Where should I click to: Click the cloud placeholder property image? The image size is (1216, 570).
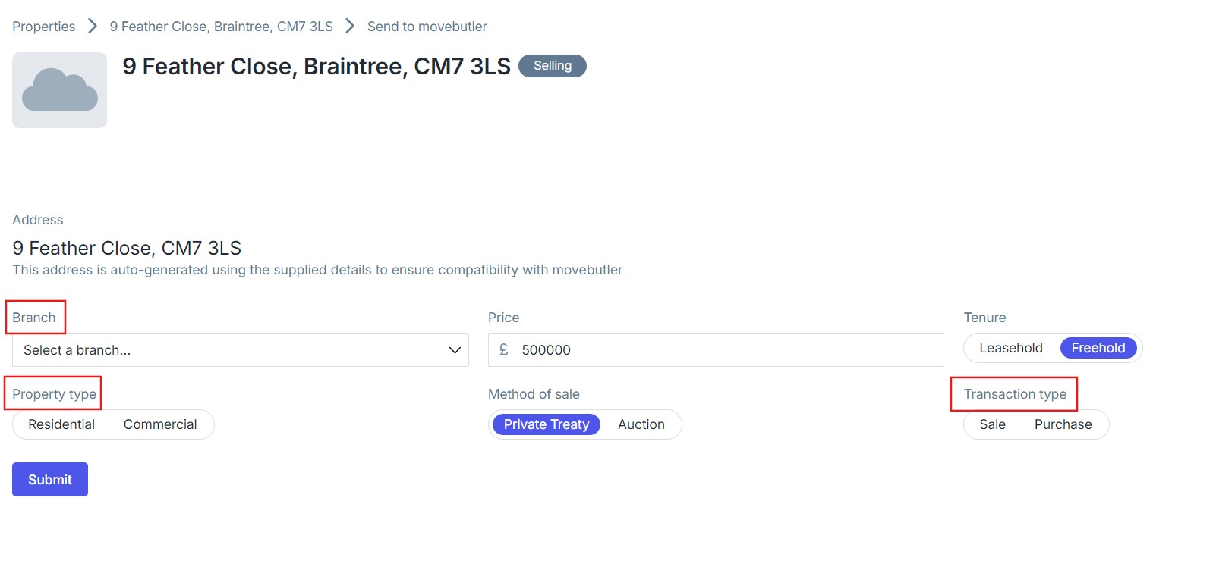point(59,90)
